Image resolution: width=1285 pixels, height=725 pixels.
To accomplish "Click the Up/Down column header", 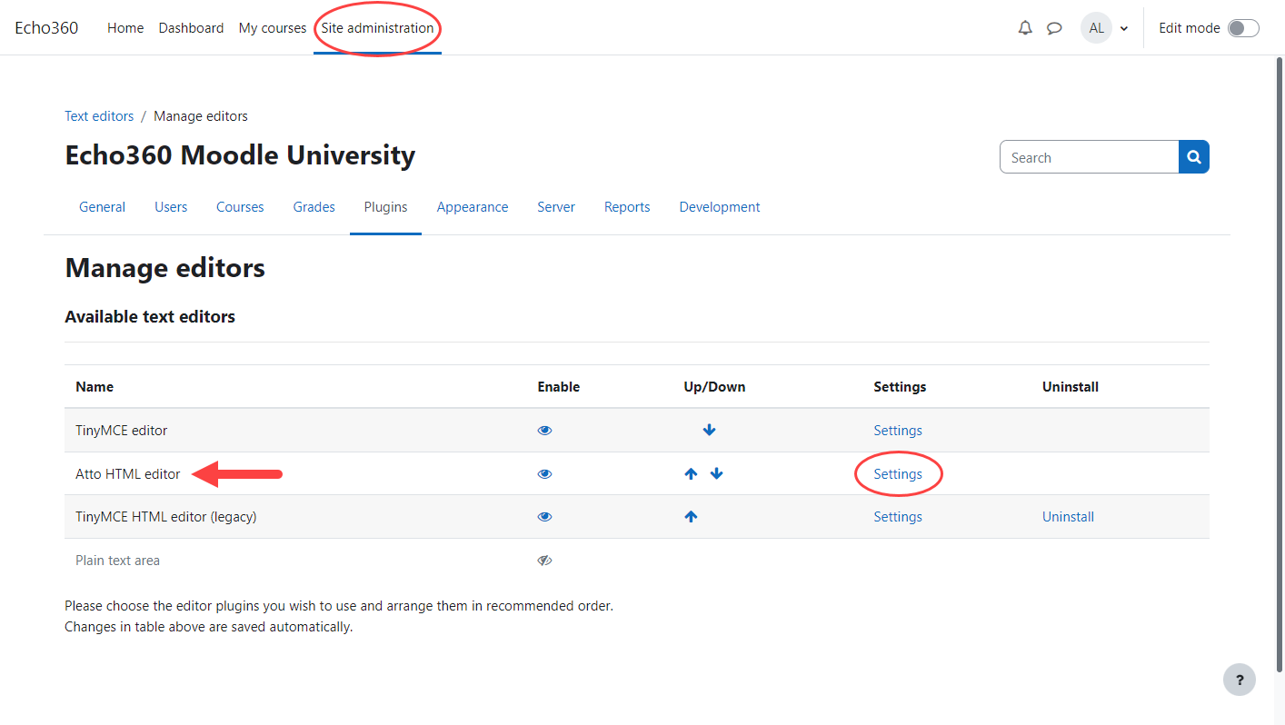I will pos(714,387).
